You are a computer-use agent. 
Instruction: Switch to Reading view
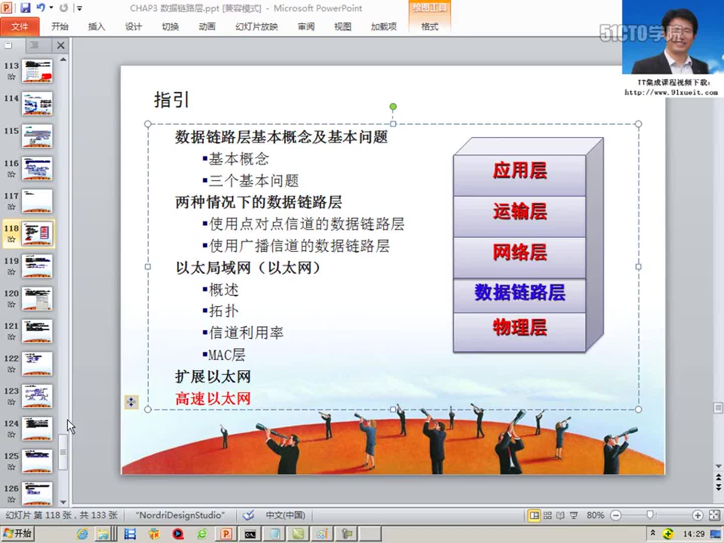[560, 515]
